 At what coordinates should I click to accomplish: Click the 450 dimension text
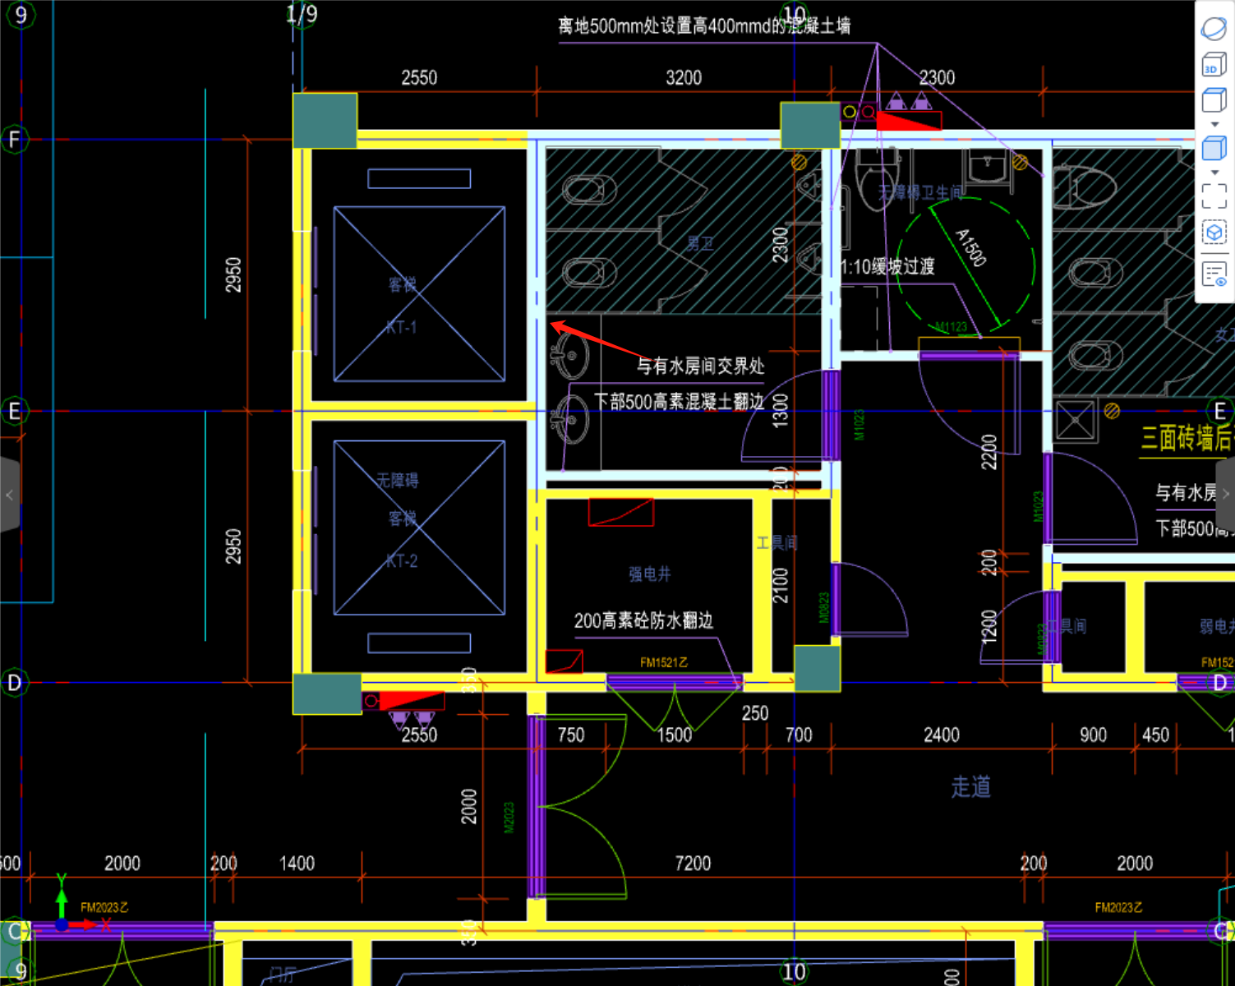[1155, 735]
